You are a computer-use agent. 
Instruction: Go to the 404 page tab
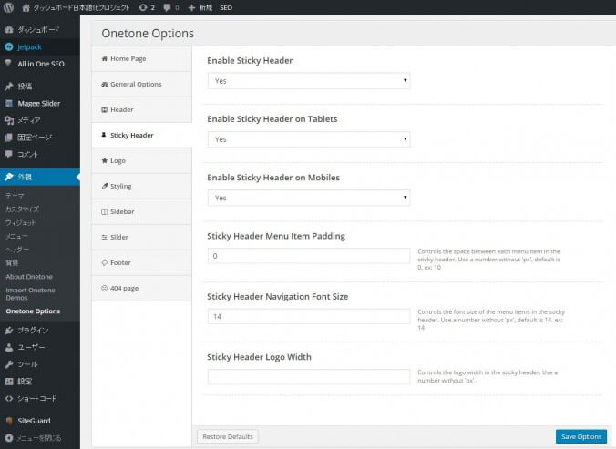(x=126, y=288)
